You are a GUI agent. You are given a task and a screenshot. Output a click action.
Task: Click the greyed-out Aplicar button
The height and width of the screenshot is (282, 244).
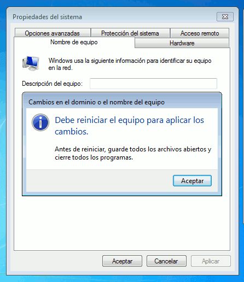point(211,261)
